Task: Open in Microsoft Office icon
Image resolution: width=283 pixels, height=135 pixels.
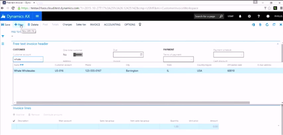Action: (253, 25)
